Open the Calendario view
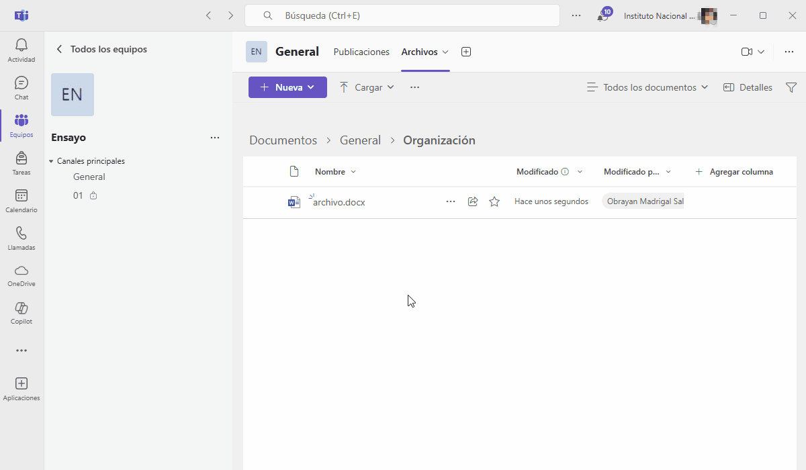The height and width of the screenshot is (470, 806). [x=21, y=200]
